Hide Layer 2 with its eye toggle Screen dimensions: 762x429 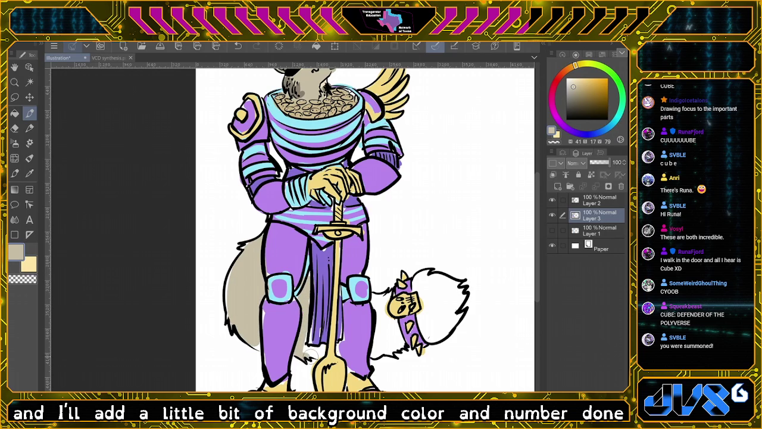coord(551,200)
